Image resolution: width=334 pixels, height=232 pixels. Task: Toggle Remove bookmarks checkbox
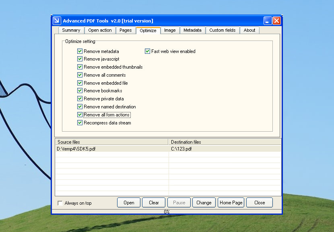click(80, 91)
